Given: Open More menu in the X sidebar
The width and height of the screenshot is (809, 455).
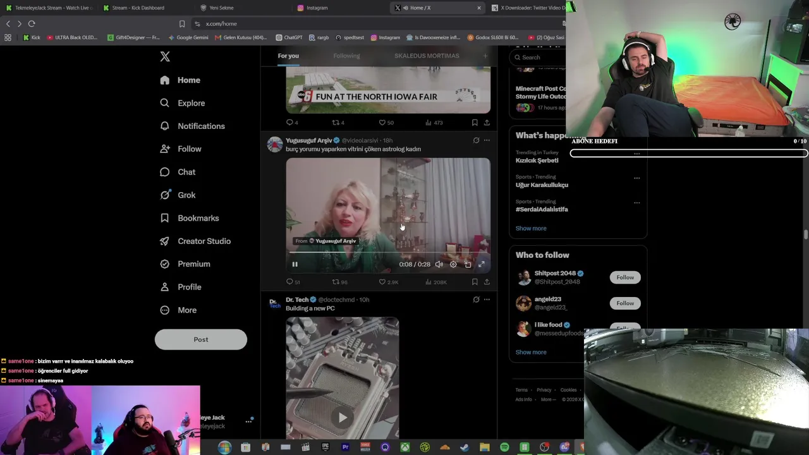Looking at the screenshot, I should coord(179,310).
